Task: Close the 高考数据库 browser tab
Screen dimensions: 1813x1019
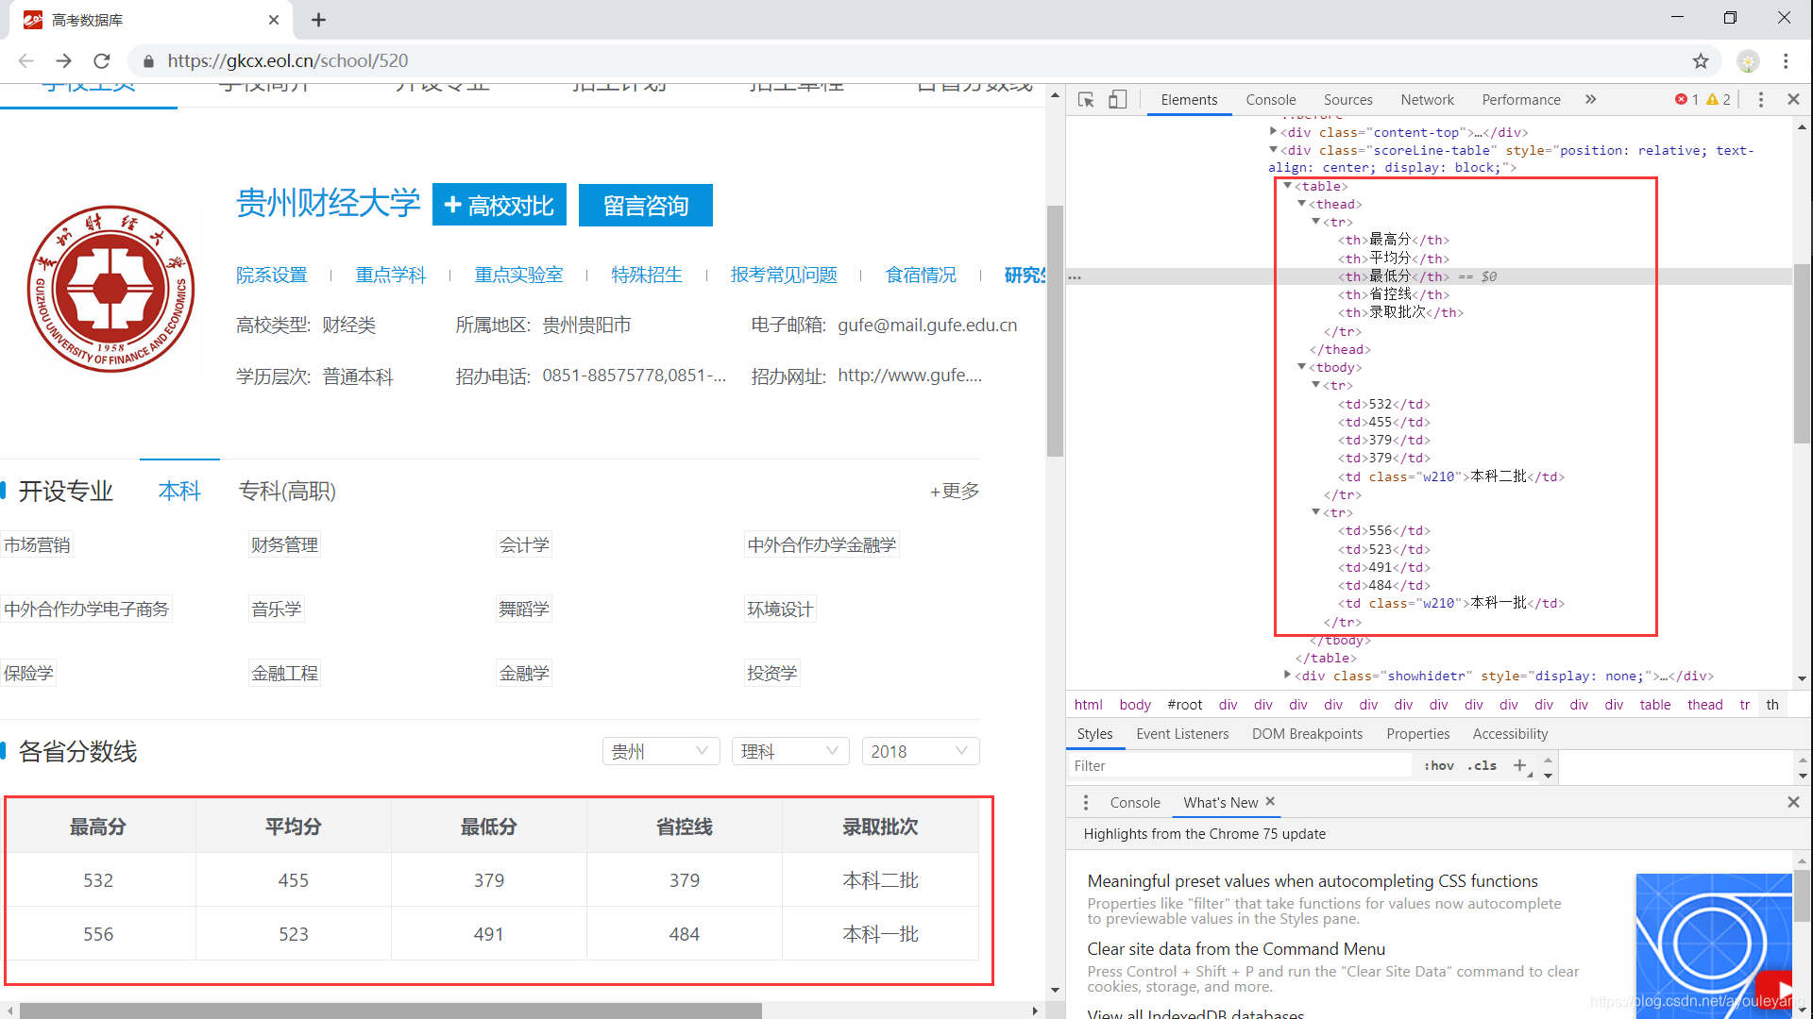Action: coord(274,20)
